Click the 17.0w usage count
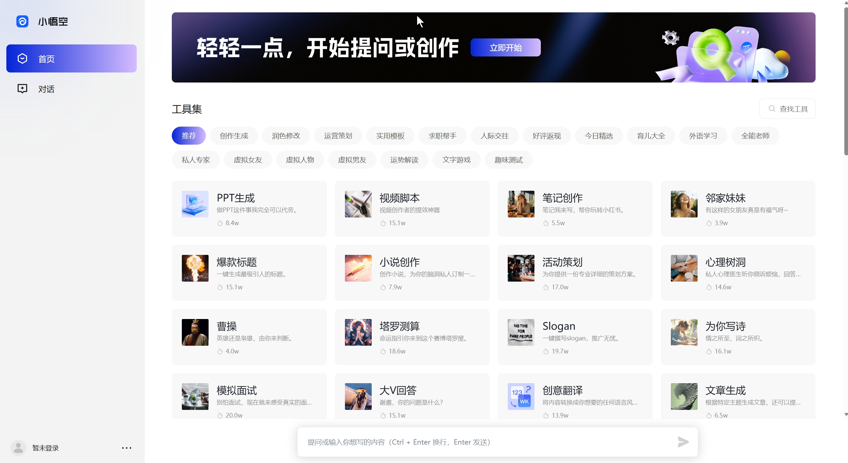 [x=560, y=287]
